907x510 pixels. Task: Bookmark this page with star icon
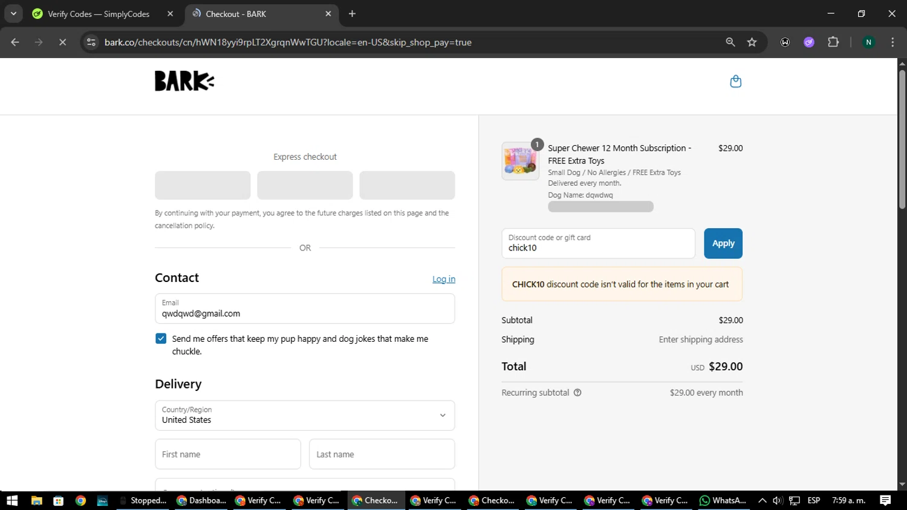pyautogui.click(x=752, y=42)
